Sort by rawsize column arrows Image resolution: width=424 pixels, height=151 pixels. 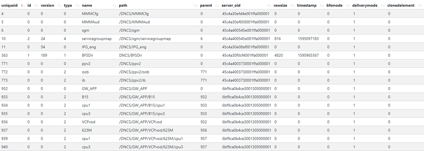click(293, 5)
